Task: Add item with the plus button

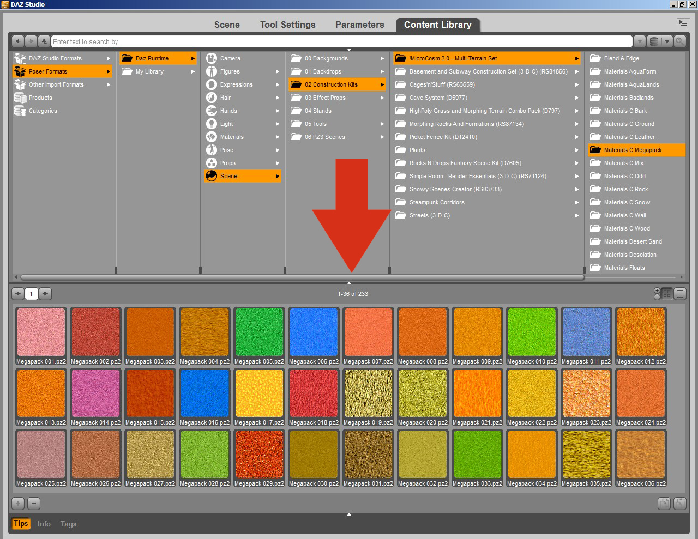Action: [18, 504]
